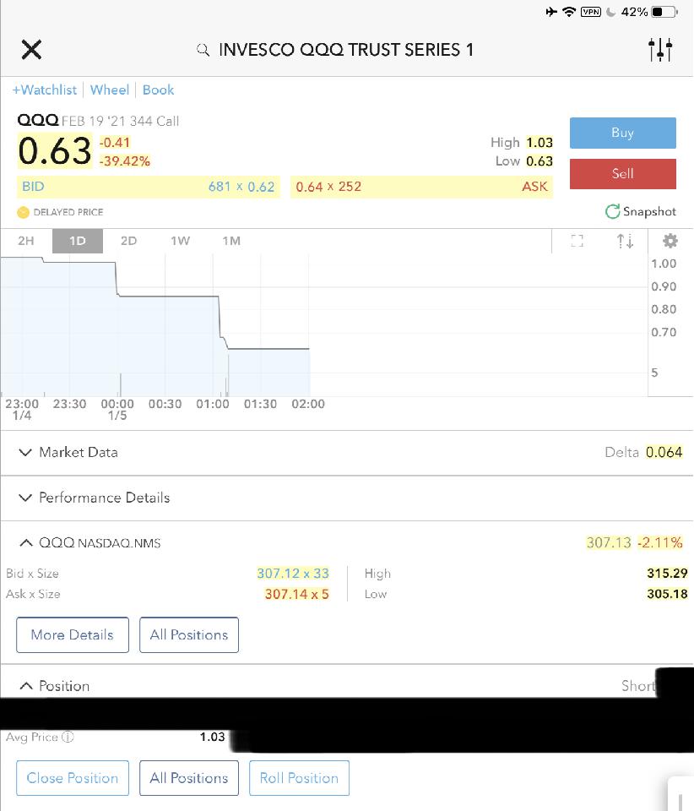
Task: Click the Snapshot refresh icon
Action: [x=612, y=211]
